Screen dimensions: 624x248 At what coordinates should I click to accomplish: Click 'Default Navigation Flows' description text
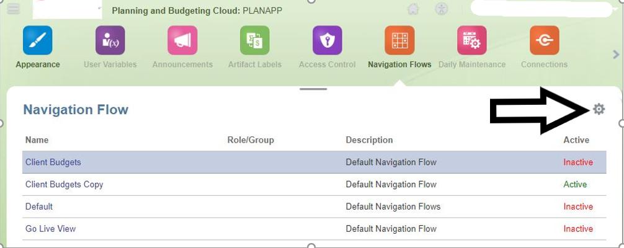click(x=393, y=206)
